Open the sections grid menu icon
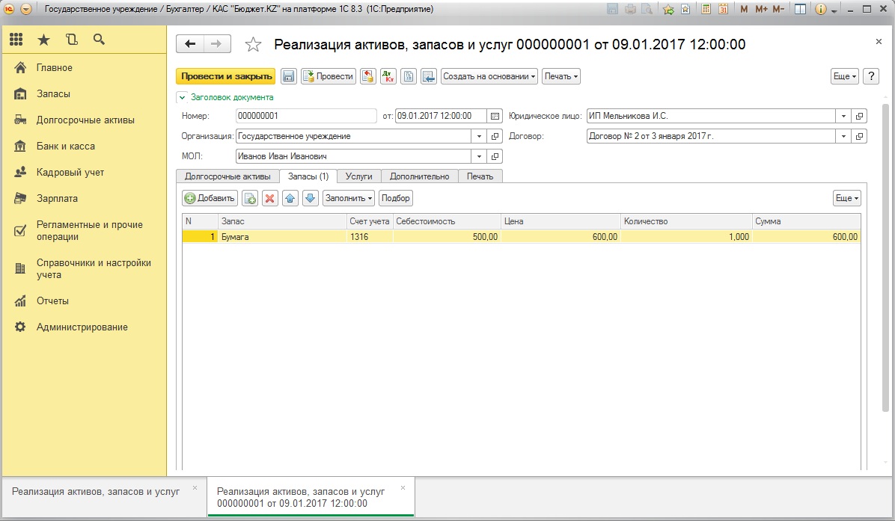Image resolution: width=895 pixels, height=521 pixels. click(x=16, y=40)
